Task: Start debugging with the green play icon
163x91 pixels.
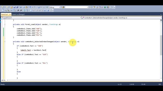Action: pos(47,7)
